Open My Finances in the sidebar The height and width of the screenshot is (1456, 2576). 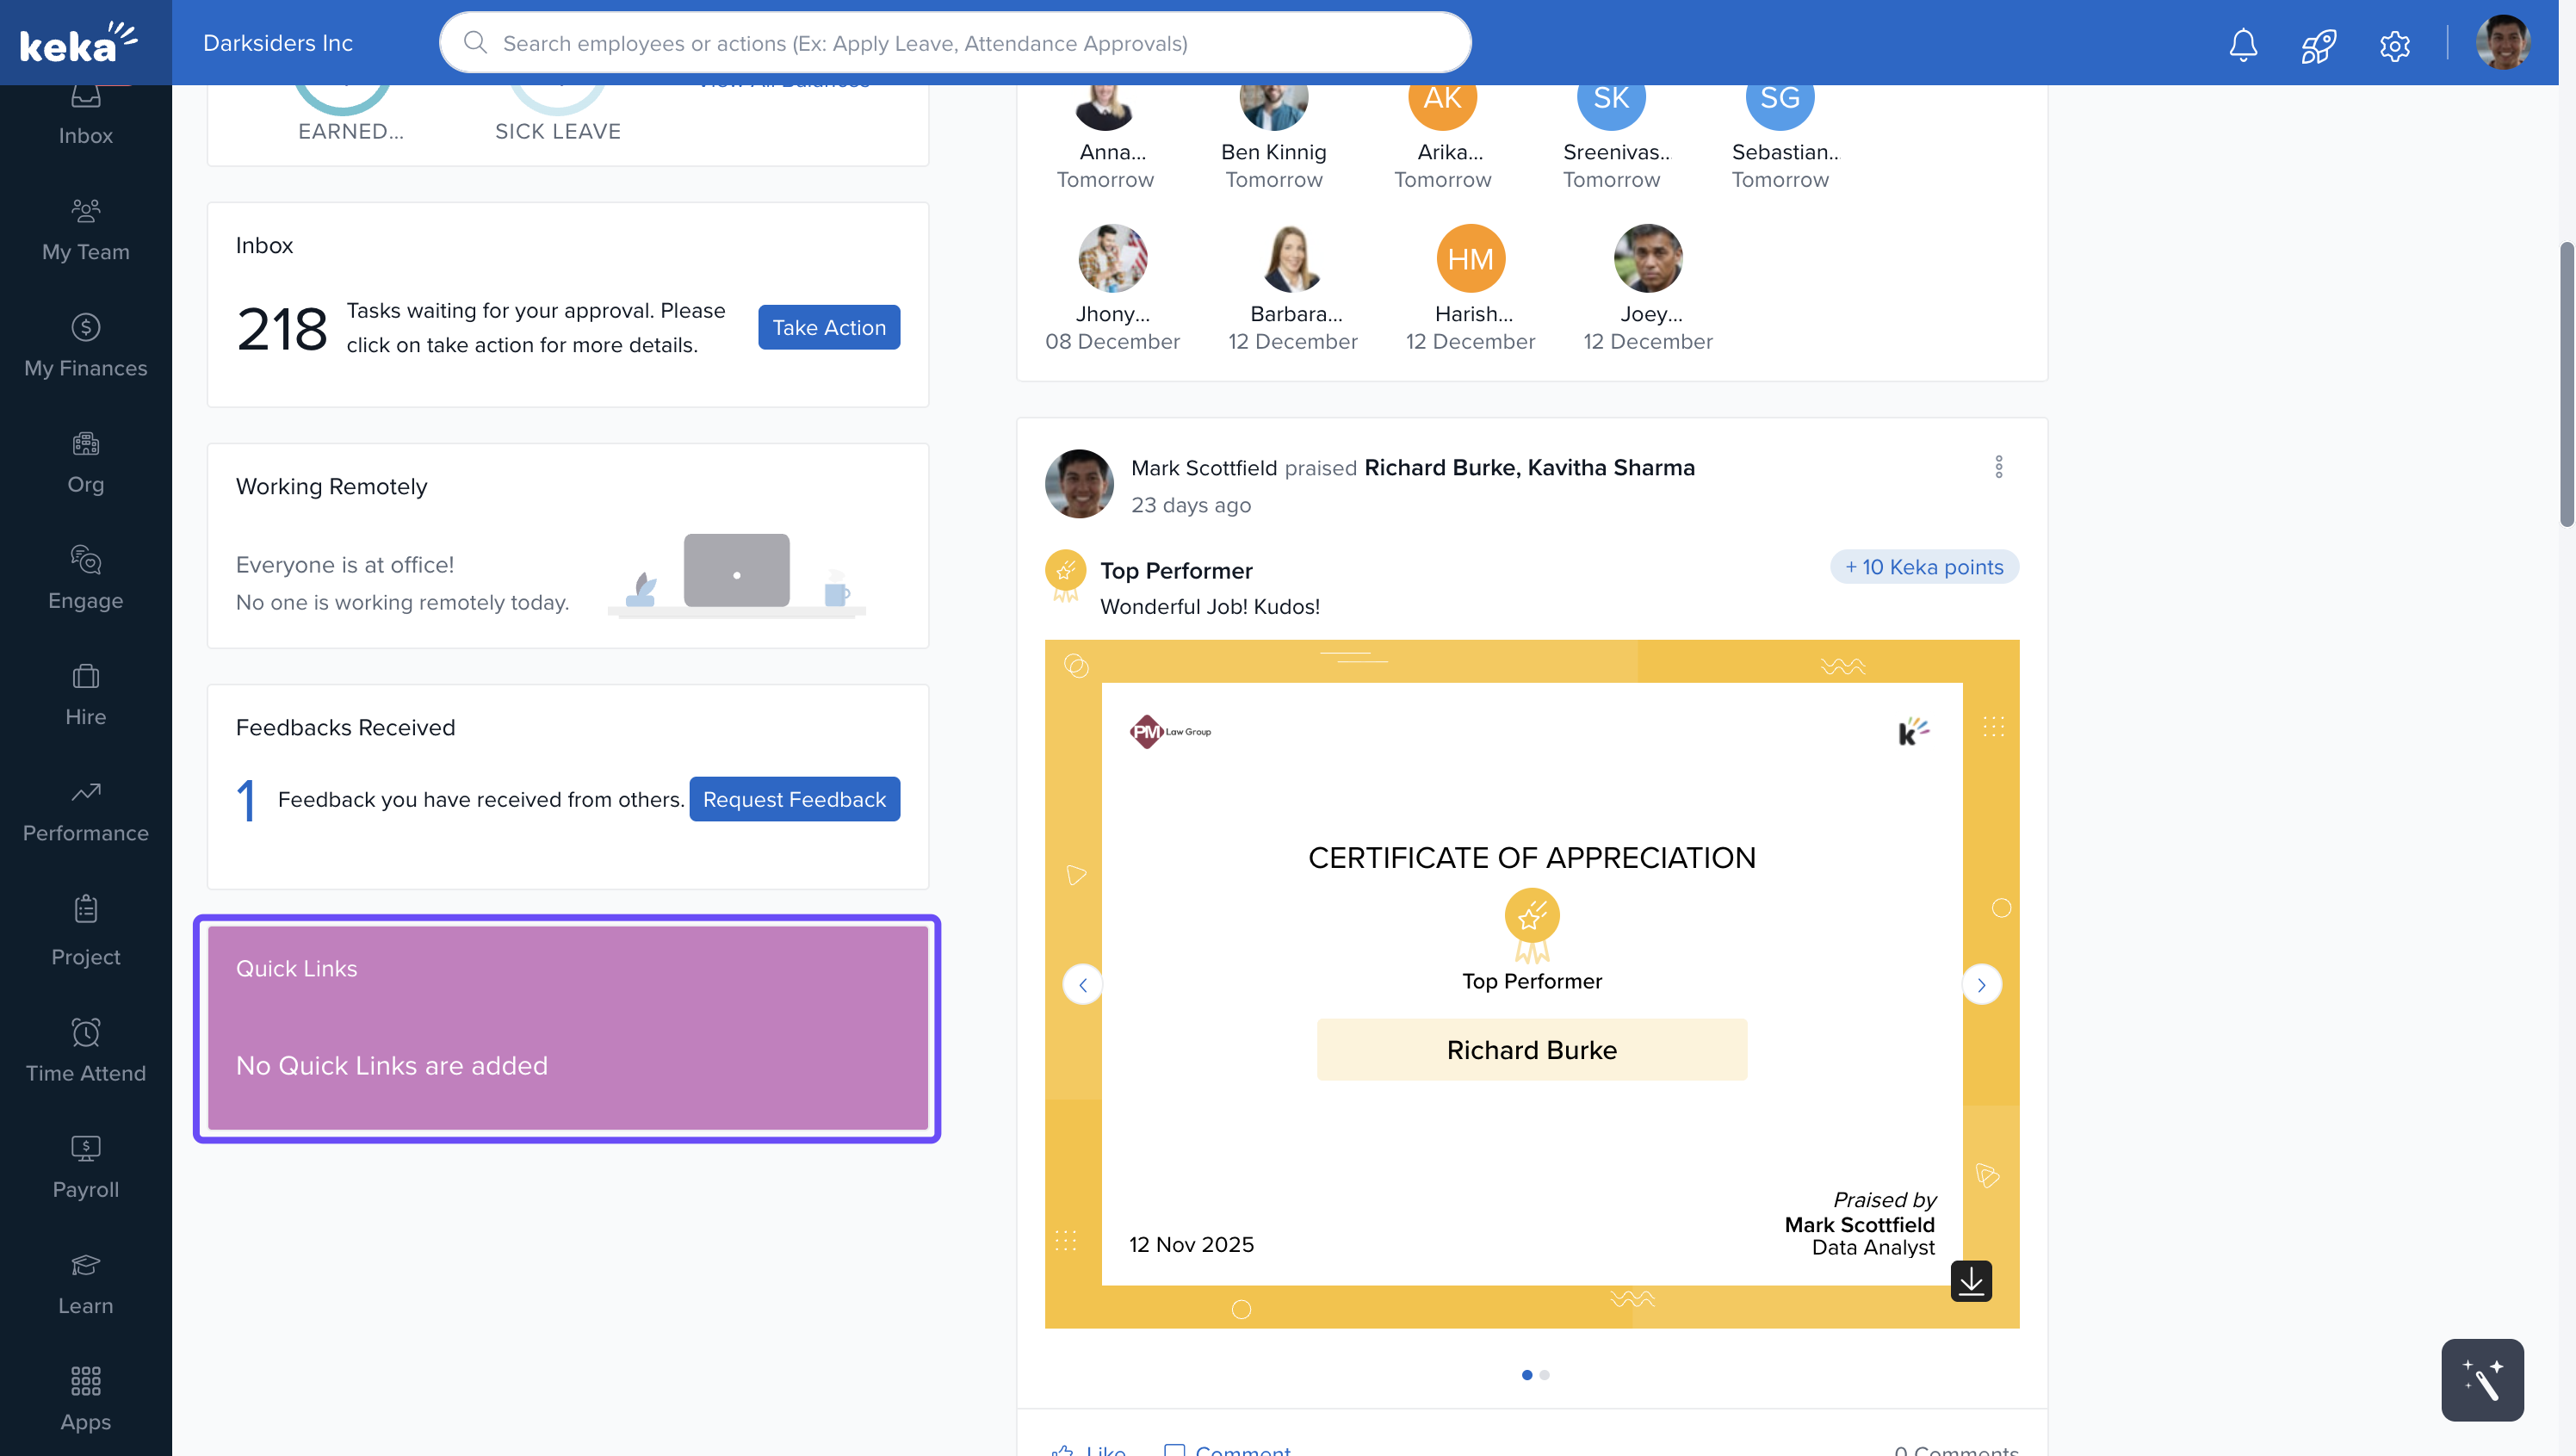click(x=85, y=345)
